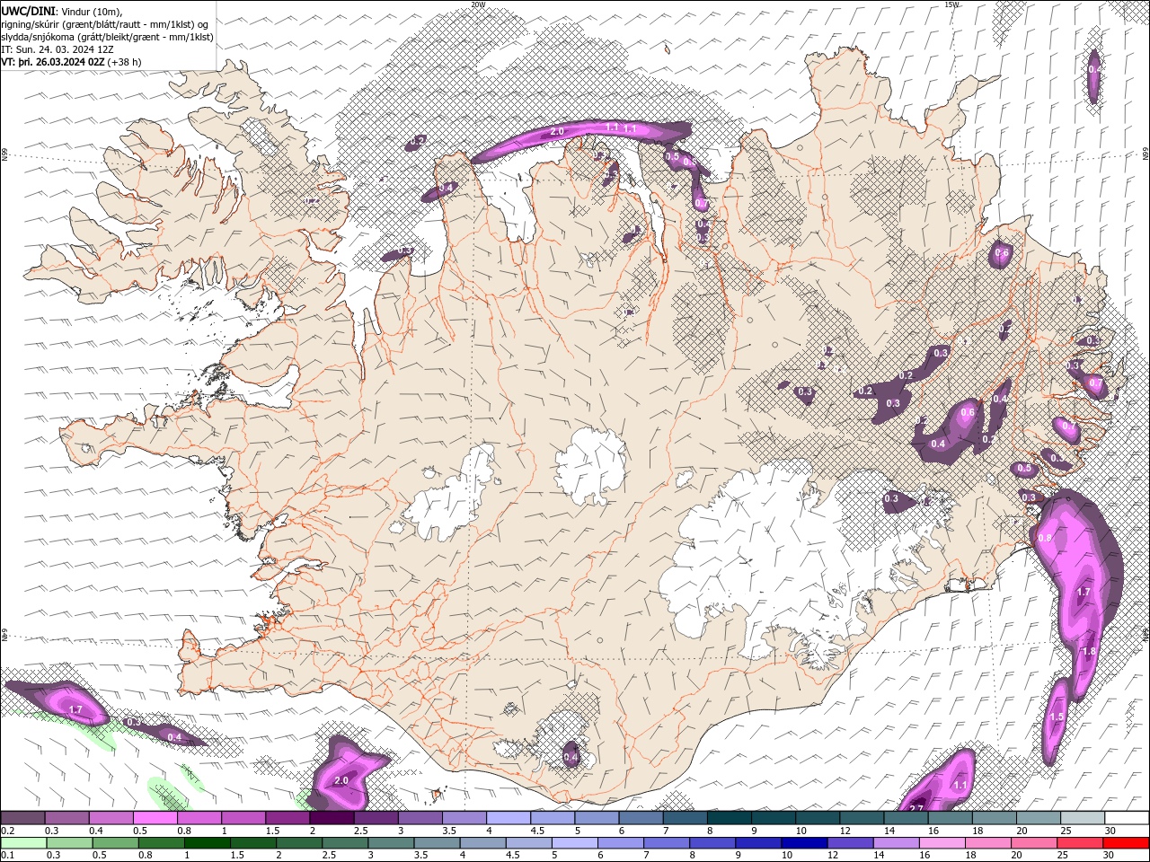Viewport: 1150px width, 862px height.
Task: Pick the light pink 16–18 swatch in lower legend
Action: 942,843
